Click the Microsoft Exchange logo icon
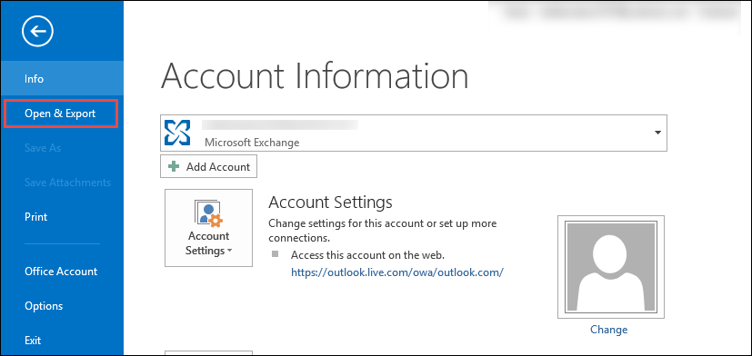Viewport: 752px width, 356px height. [177, 133]
